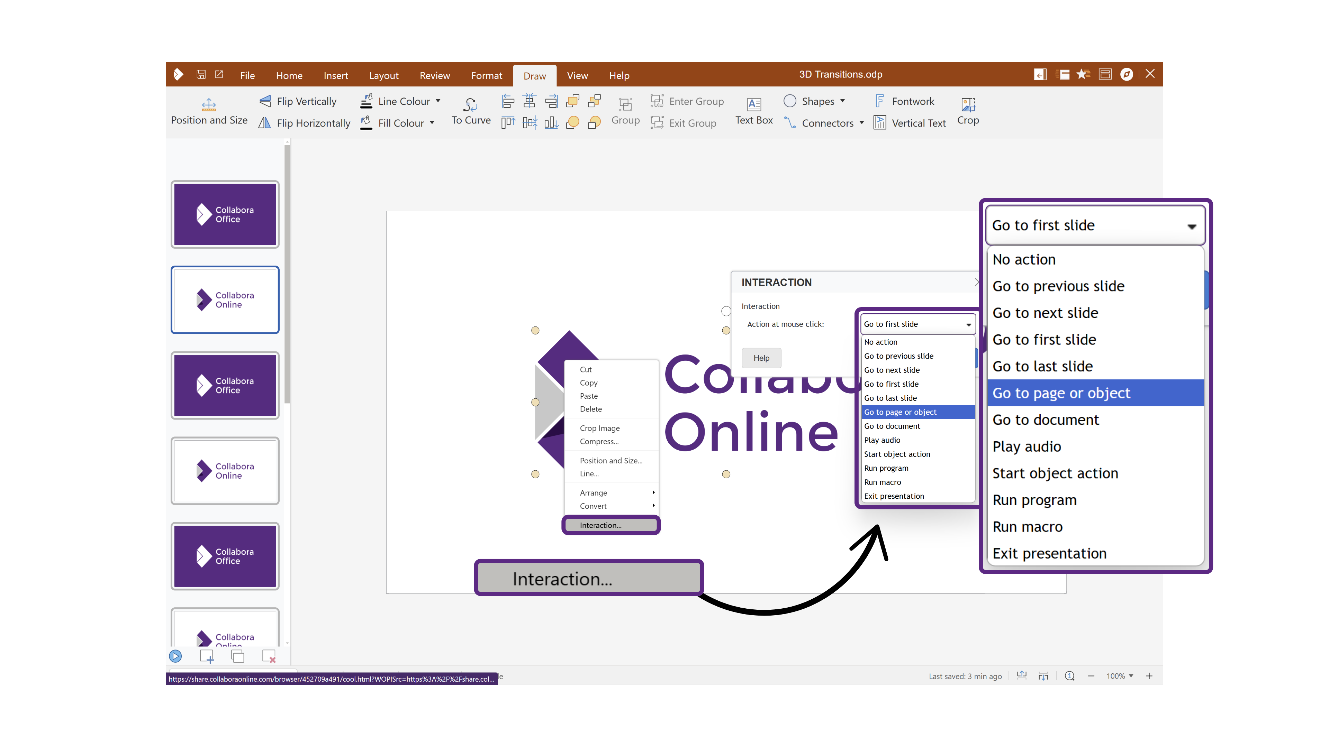This screenshot has width=1329, height=747.
Task: Start the slideshow with play icon
Action: 175,656
